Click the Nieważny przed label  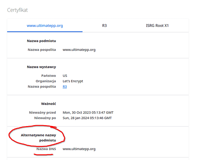42,113
